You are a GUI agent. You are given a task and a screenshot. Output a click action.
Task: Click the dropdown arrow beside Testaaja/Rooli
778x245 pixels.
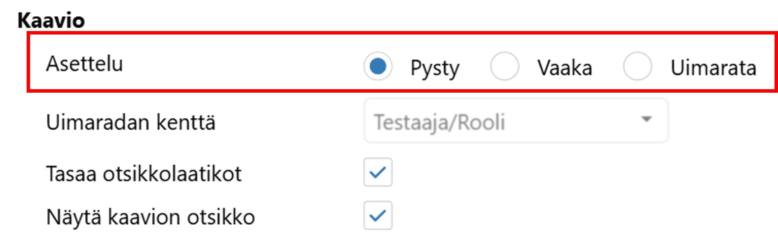646,119
